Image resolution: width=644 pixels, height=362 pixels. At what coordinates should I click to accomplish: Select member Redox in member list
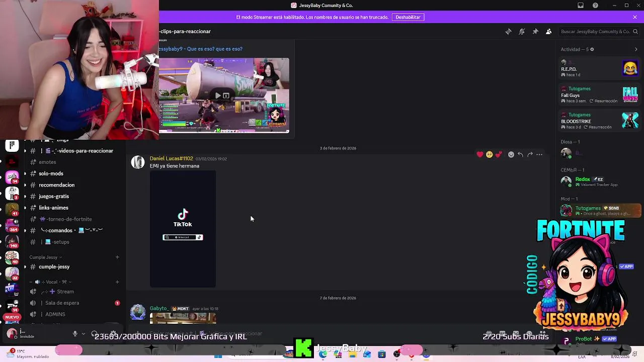click(x=599, y=181)
